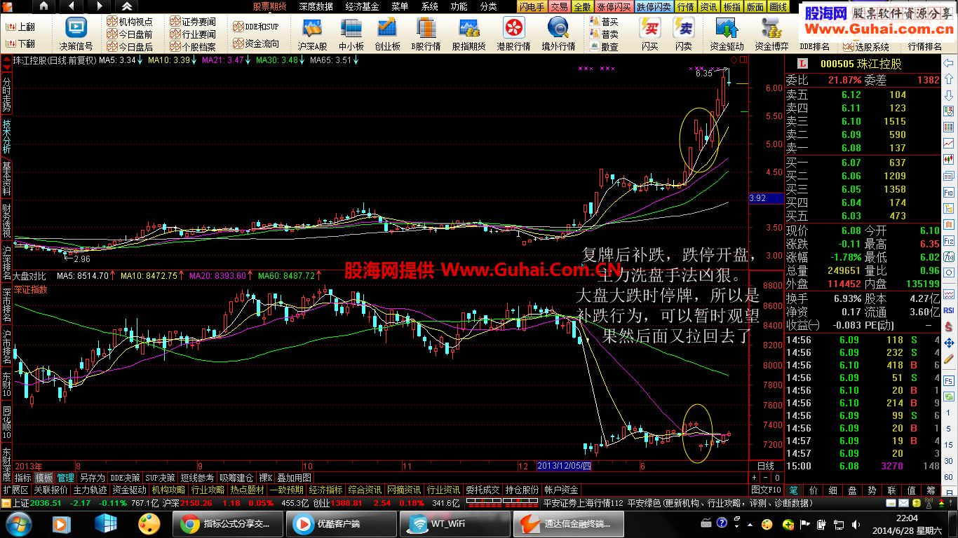The image size is (958, 538).
Task: Open the 港股行情 Hong Kong quotes icon
Action: (513, 34)
